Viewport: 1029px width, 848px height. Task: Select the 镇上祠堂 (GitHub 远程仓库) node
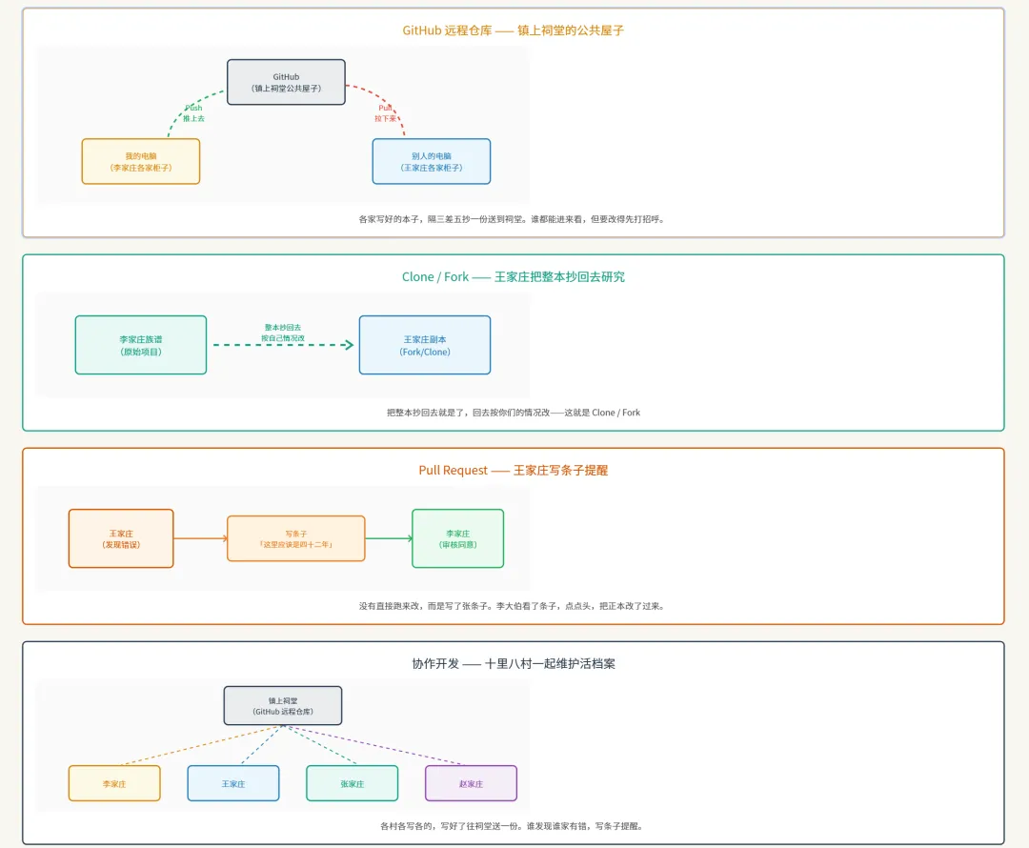[x=283, y=706]
